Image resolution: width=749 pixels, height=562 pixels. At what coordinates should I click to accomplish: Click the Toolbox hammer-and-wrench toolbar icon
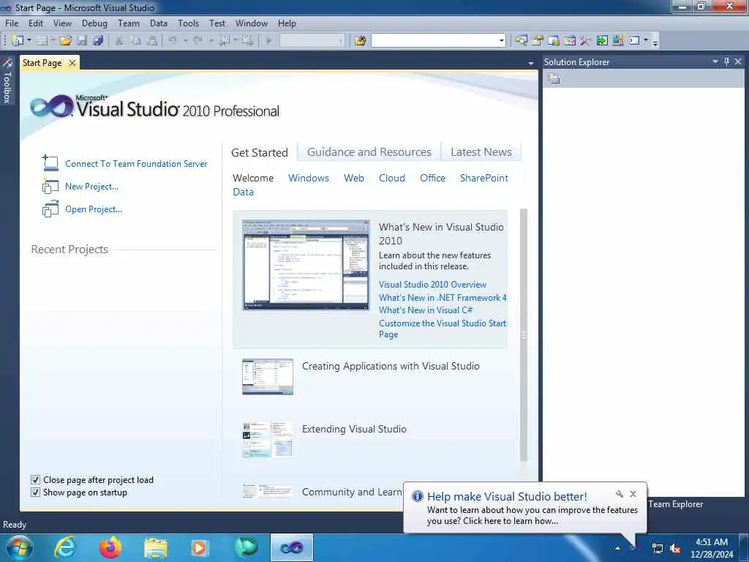pyautogui.click(x=586, y=41)
